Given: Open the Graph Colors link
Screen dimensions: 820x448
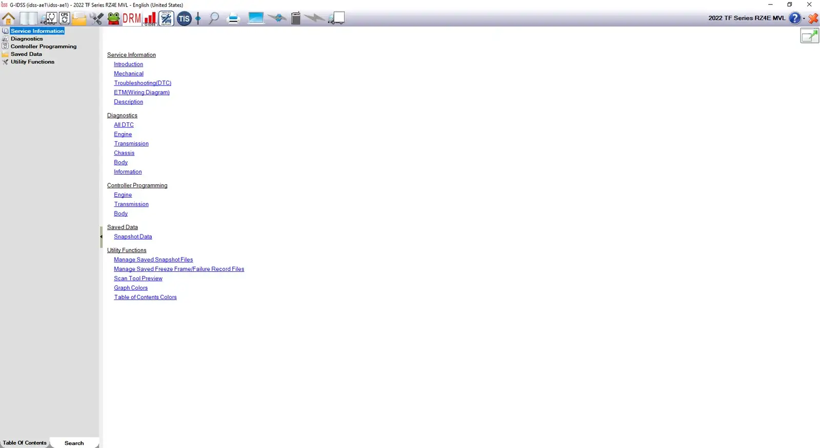Looking at the screenshot, I should pyautogui.click(x=131, y=288).
